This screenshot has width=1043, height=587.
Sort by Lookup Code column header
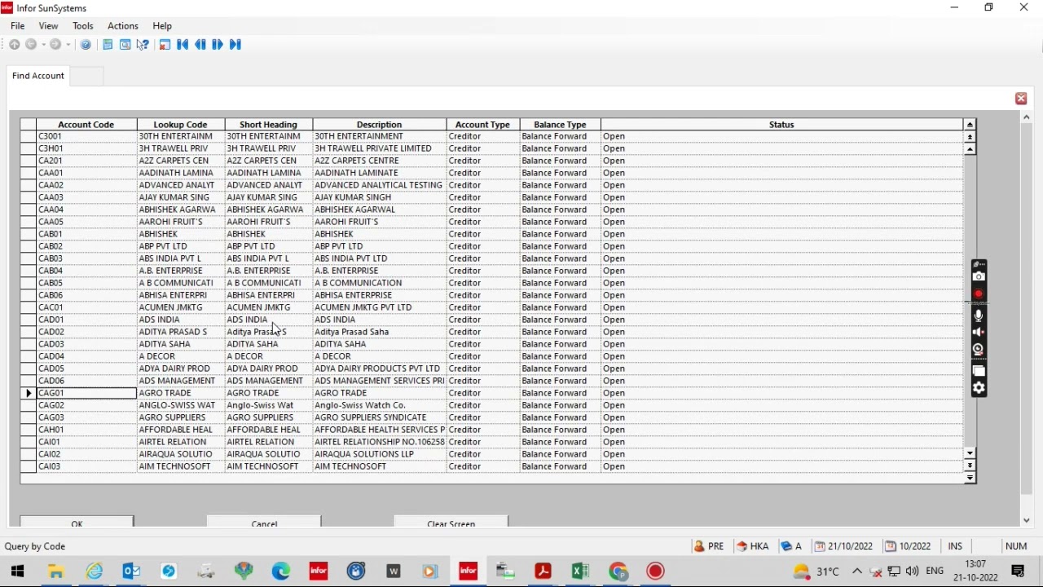coord(181,125)
